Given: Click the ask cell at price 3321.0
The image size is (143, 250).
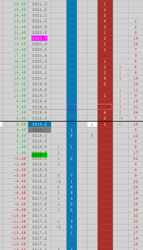Looking at the screenshot, I should click(105, 21).
